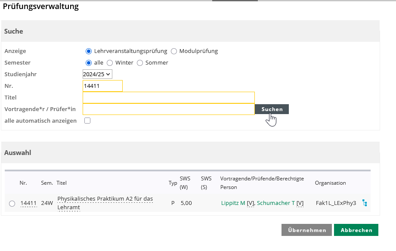Click into the Titel text field

168,98
